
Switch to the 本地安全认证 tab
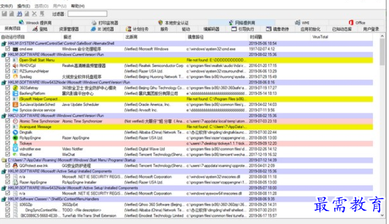(x=174, y=23)
